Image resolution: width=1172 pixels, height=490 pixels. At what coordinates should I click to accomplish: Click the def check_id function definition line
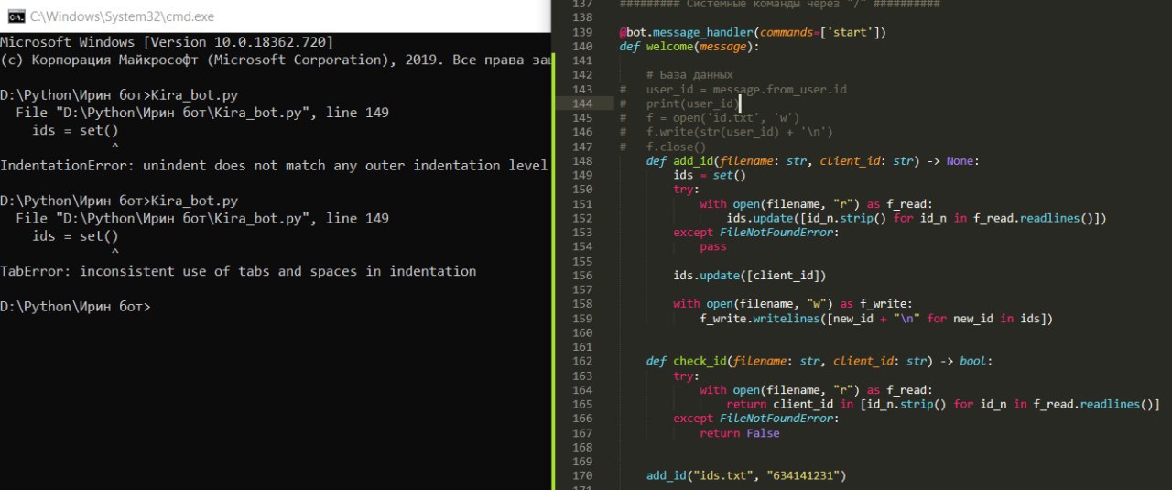pos(819,361)
